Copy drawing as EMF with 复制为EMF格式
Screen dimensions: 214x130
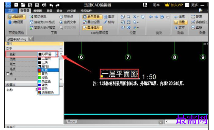pyautogui.click(x=42, y=22)
